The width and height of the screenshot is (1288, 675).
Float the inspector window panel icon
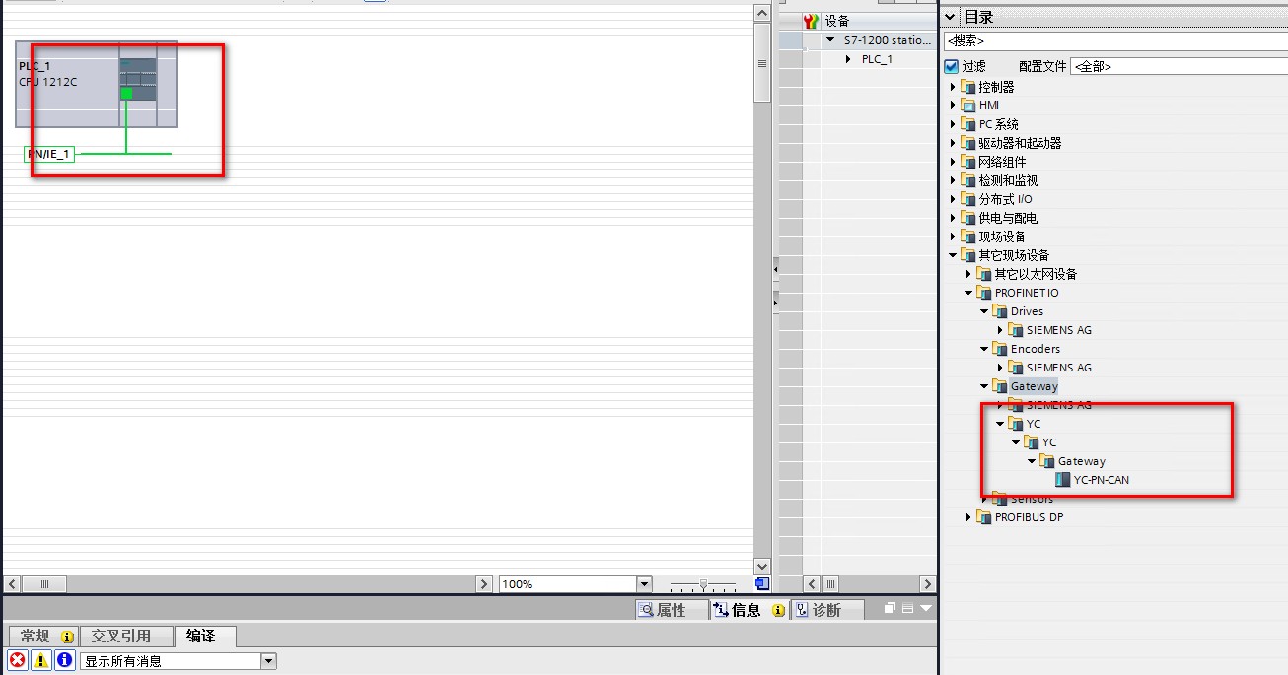coord(890,609)
